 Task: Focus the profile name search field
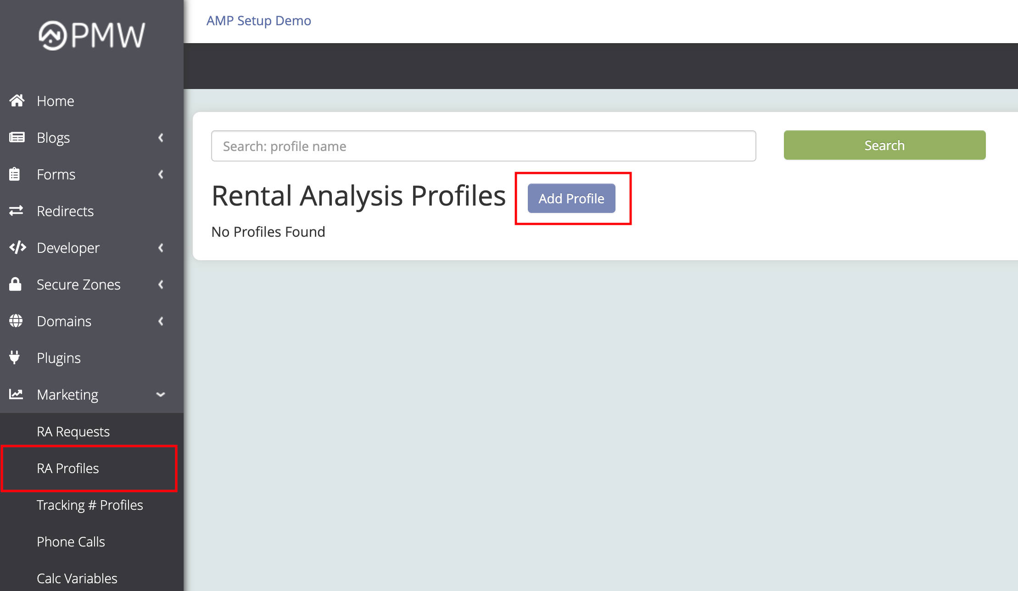(484, 146)
